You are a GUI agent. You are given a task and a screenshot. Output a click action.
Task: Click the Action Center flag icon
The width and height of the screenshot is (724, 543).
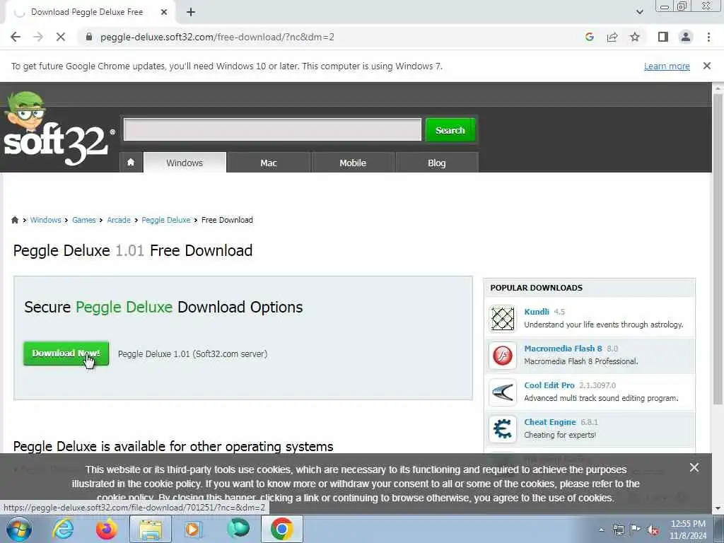tap(636, 530)
